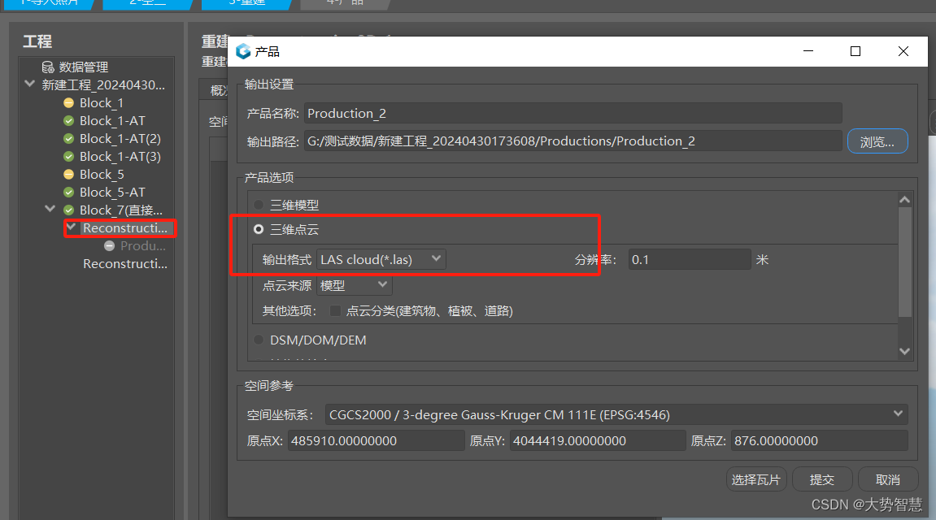Maximize the 产品 dialog window
Screen dimensions: 936x520
click(855, 51)
